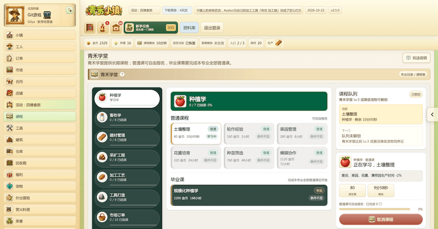This screenshot has height=229, width=438.
Task: Click the 合同 scroll icon
Action: pyautogui.click(x=10, y=81)
